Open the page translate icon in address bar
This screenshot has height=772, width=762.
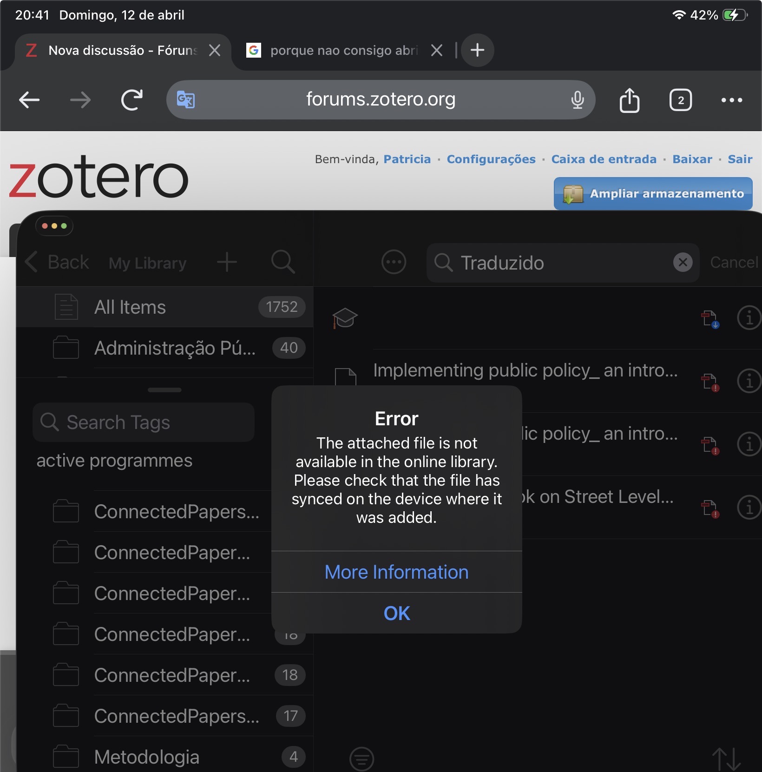(x=186, y=99)
